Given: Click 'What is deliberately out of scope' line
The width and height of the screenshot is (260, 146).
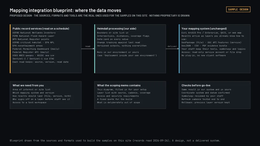Looking at the screenshot, I should point(118,102).
